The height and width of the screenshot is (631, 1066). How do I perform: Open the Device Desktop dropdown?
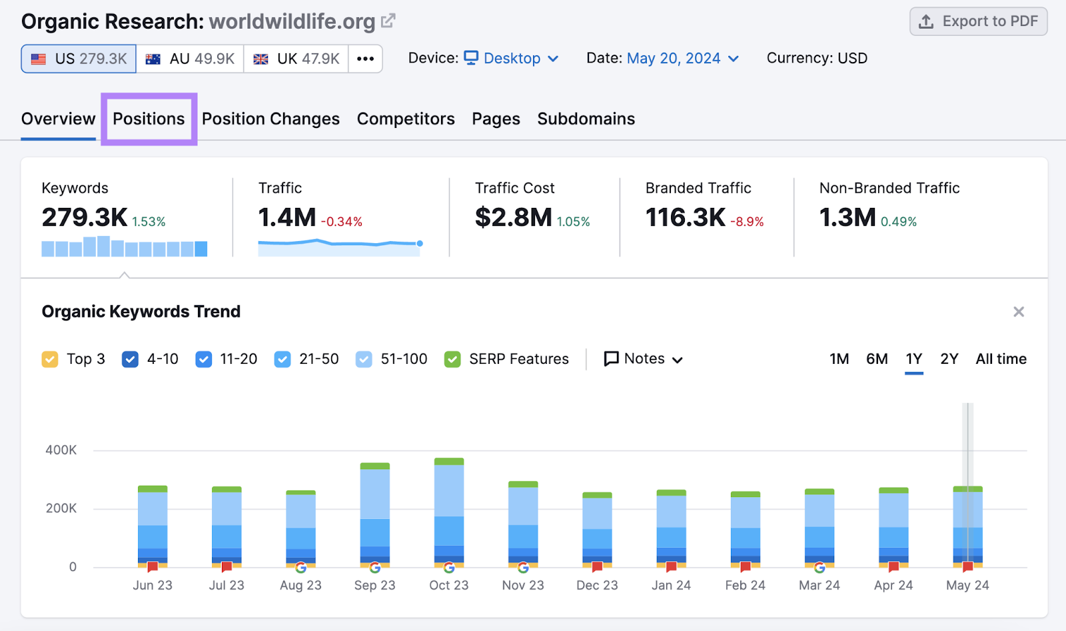[x=511, y=59]
